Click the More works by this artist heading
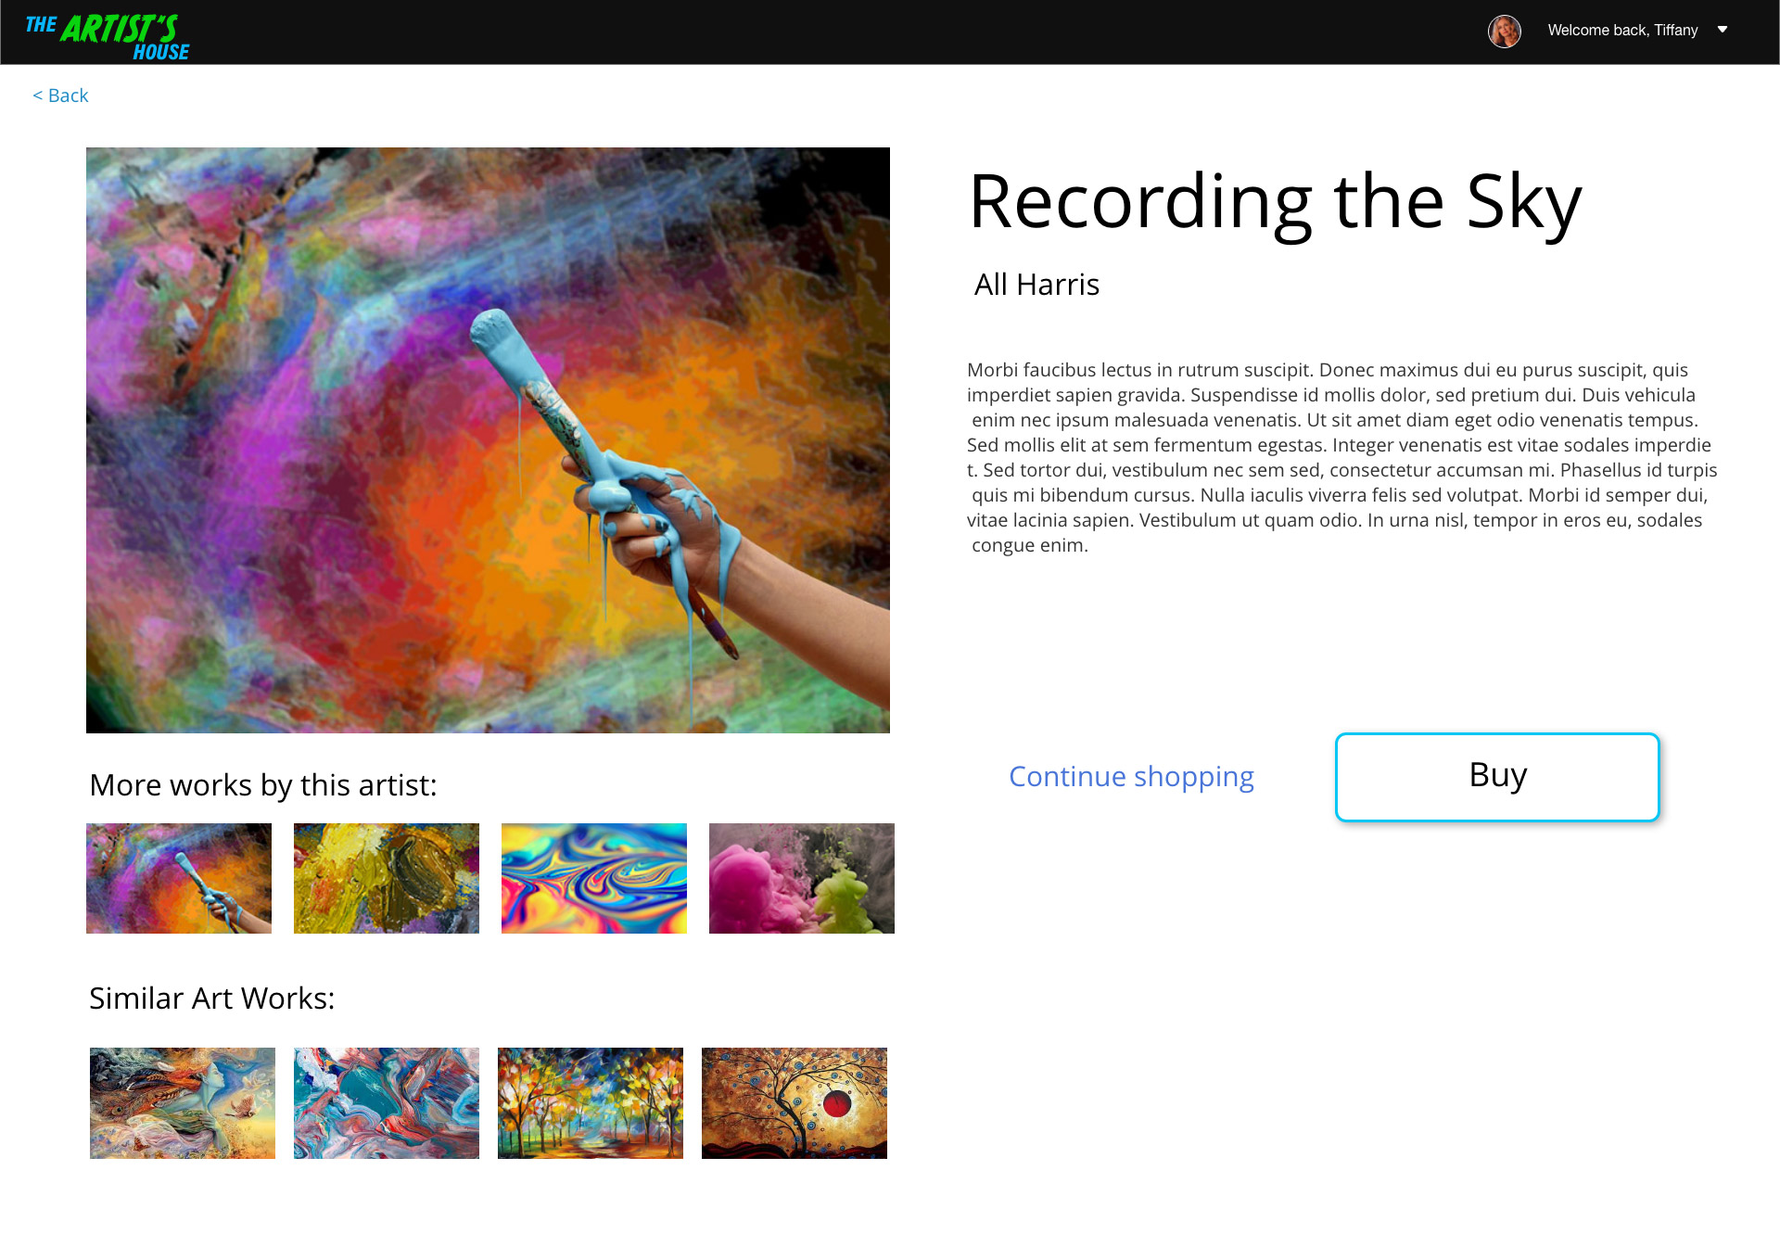Screen dimensions: 1780x1234 click(x=263, y=785)
